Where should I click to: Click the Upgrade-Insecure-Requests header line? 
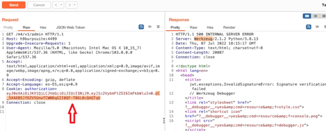(x=38, y=43)
